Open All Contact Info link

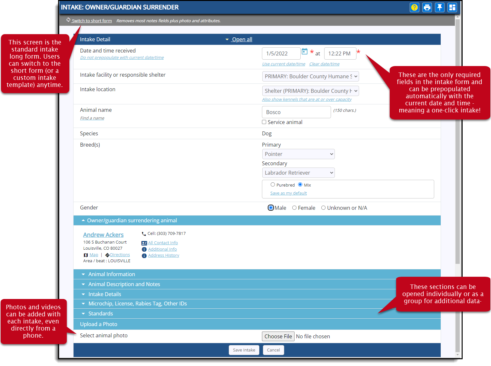click(x=163, y=243)
